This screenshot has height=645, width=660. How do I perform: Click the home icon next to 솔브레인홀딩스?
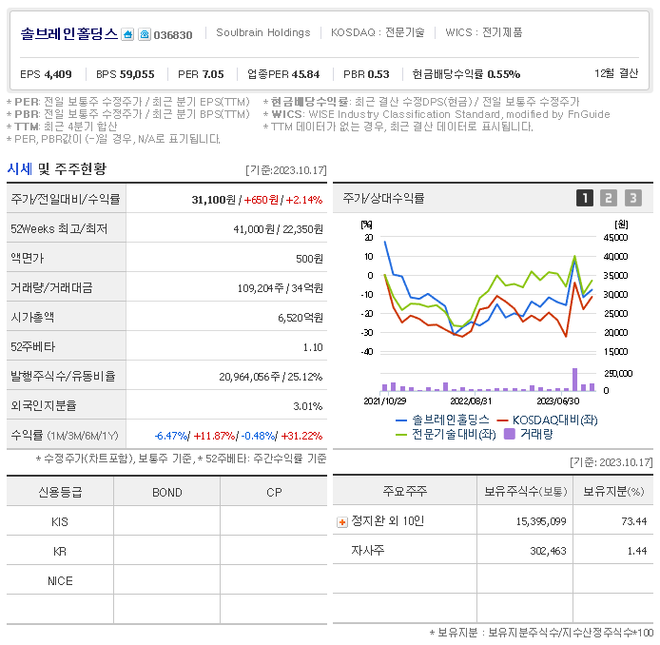[127, 34]
